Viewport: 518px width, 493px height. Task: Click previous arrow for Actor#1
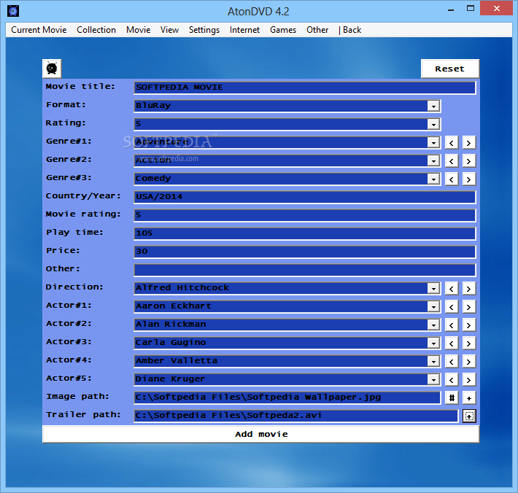click(452, 307)
